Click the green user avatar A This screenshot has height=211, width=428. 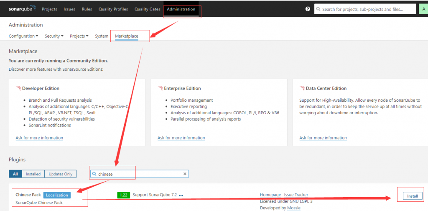[x=423, y=9]
